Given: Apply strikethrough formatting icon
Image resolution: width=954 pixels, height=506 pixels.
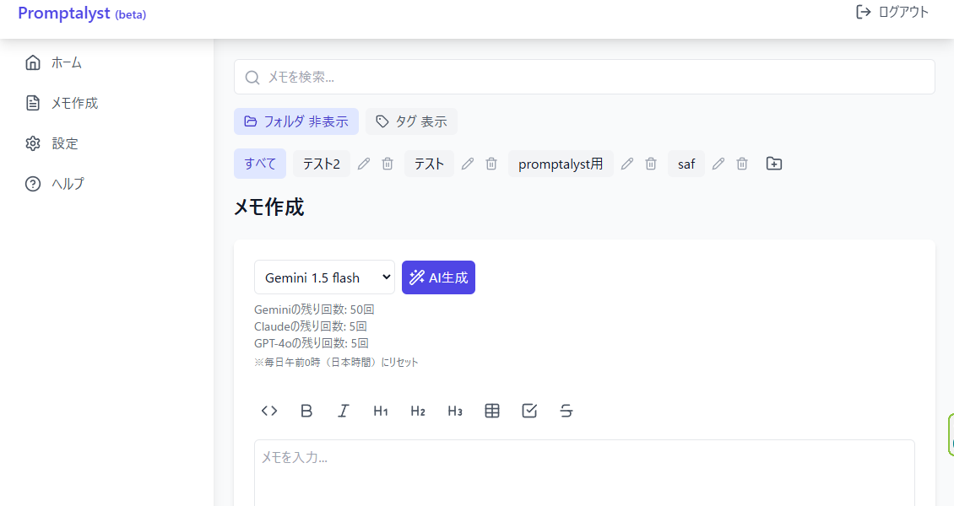Looking at the screenshot, I should pos(566,411).
